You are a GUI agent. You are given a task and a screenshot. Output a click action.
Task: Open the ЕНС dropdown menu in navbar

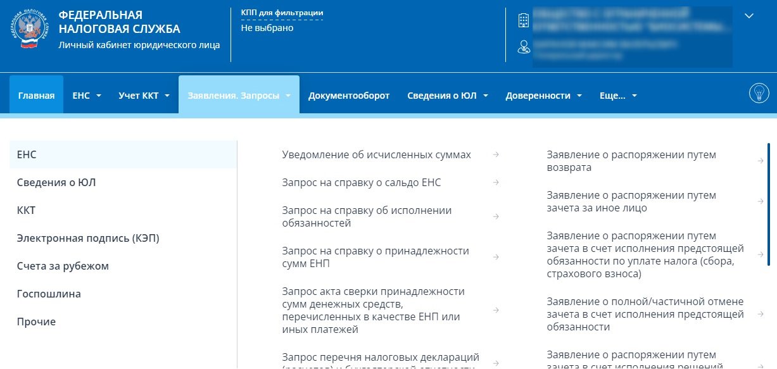pyautogui.click(x=86, y=96)
